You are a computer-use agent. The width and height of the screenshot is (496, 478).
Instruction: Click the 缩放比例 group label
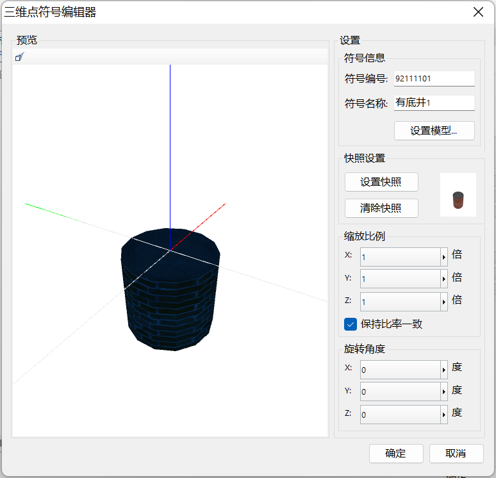tap(365, 236)
